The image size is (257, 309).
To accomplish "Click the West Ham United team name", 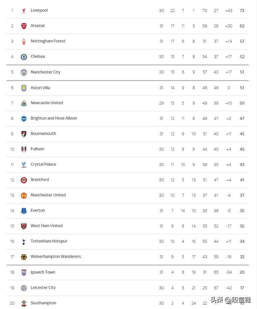I will pyautogui.click(x=46, y=226).
